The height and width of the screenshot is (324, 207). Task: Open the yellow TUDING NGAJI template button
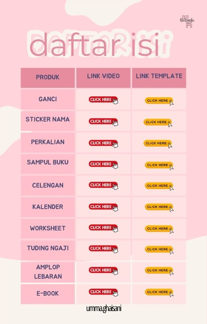pyautogui.click(x=159, y=249)
